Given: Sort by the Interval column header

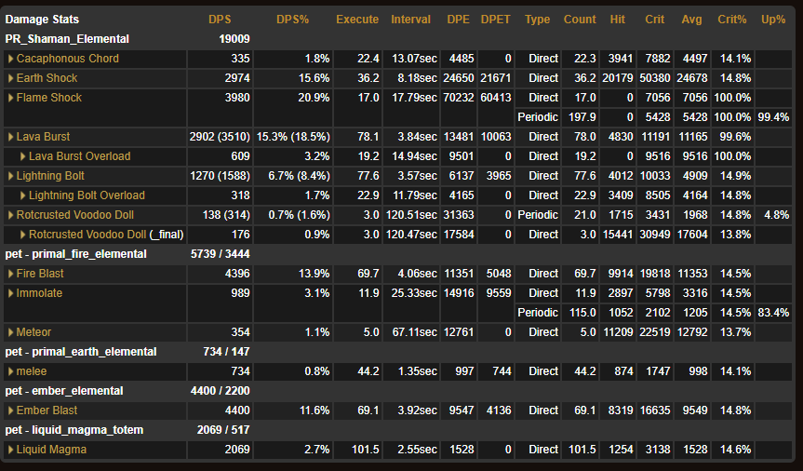Looking at the screenshot, I should tap(410, 20).
